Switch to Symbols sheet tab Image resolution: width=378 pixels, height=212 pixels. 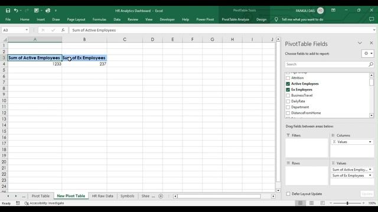pos(128,196)
